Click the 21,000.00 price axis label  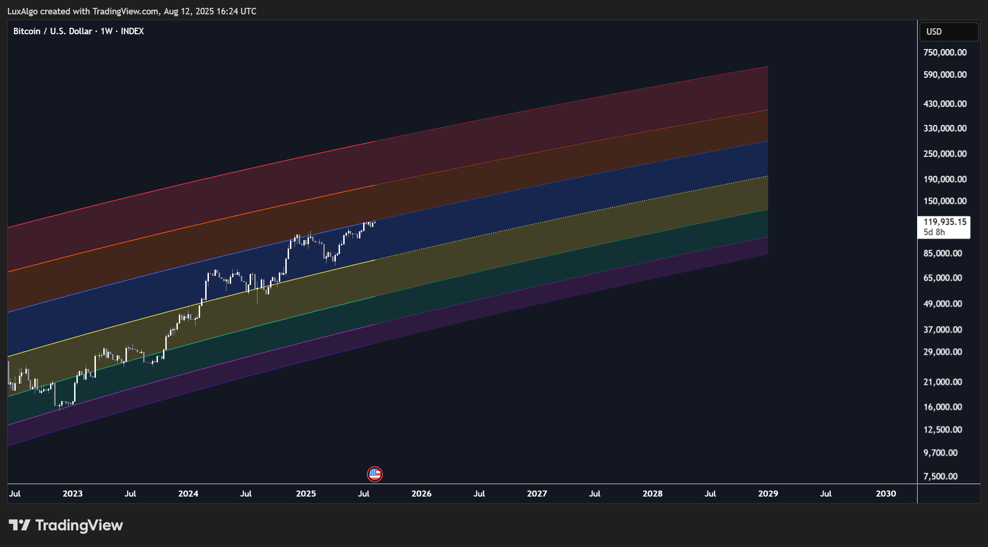943,382
